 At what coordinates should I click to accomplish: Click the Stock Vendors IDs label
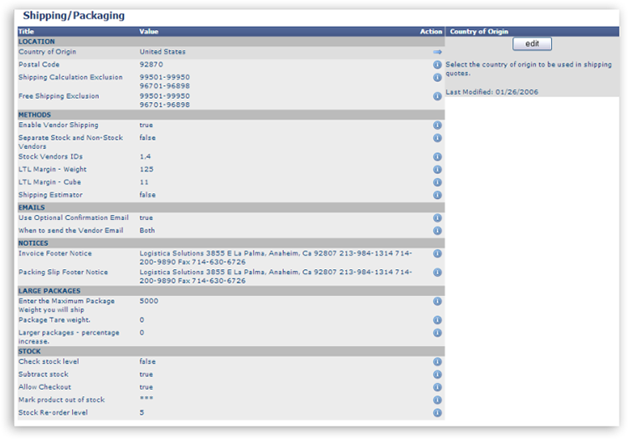(x=50, y=156)
